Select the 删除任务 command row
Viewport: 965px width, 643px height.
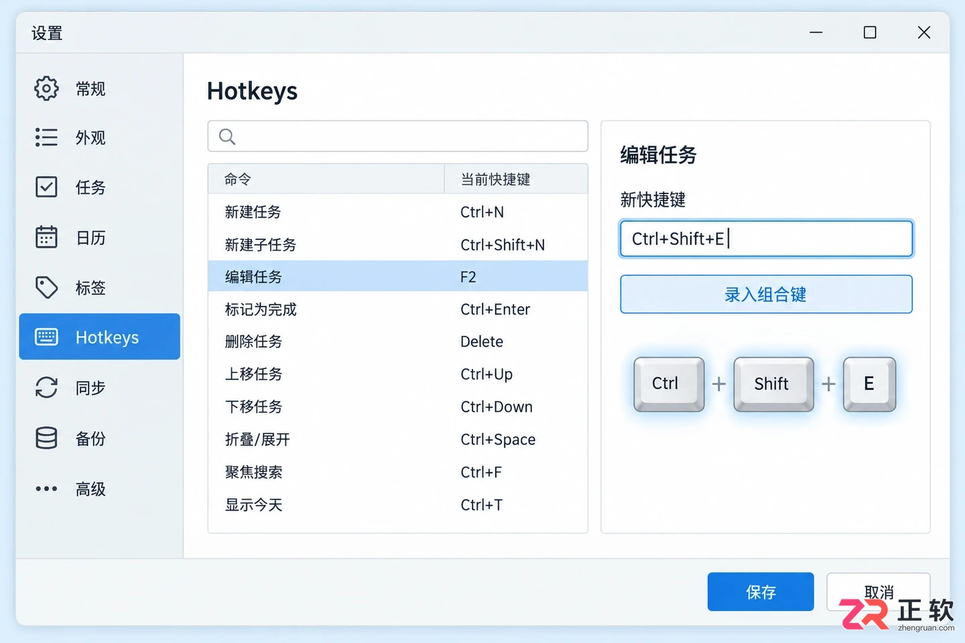398,342
